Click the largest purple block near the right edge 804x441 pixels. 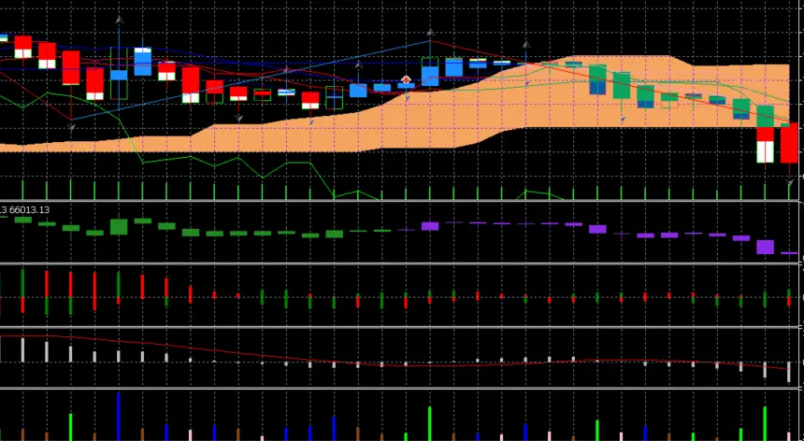pos(765,247)
